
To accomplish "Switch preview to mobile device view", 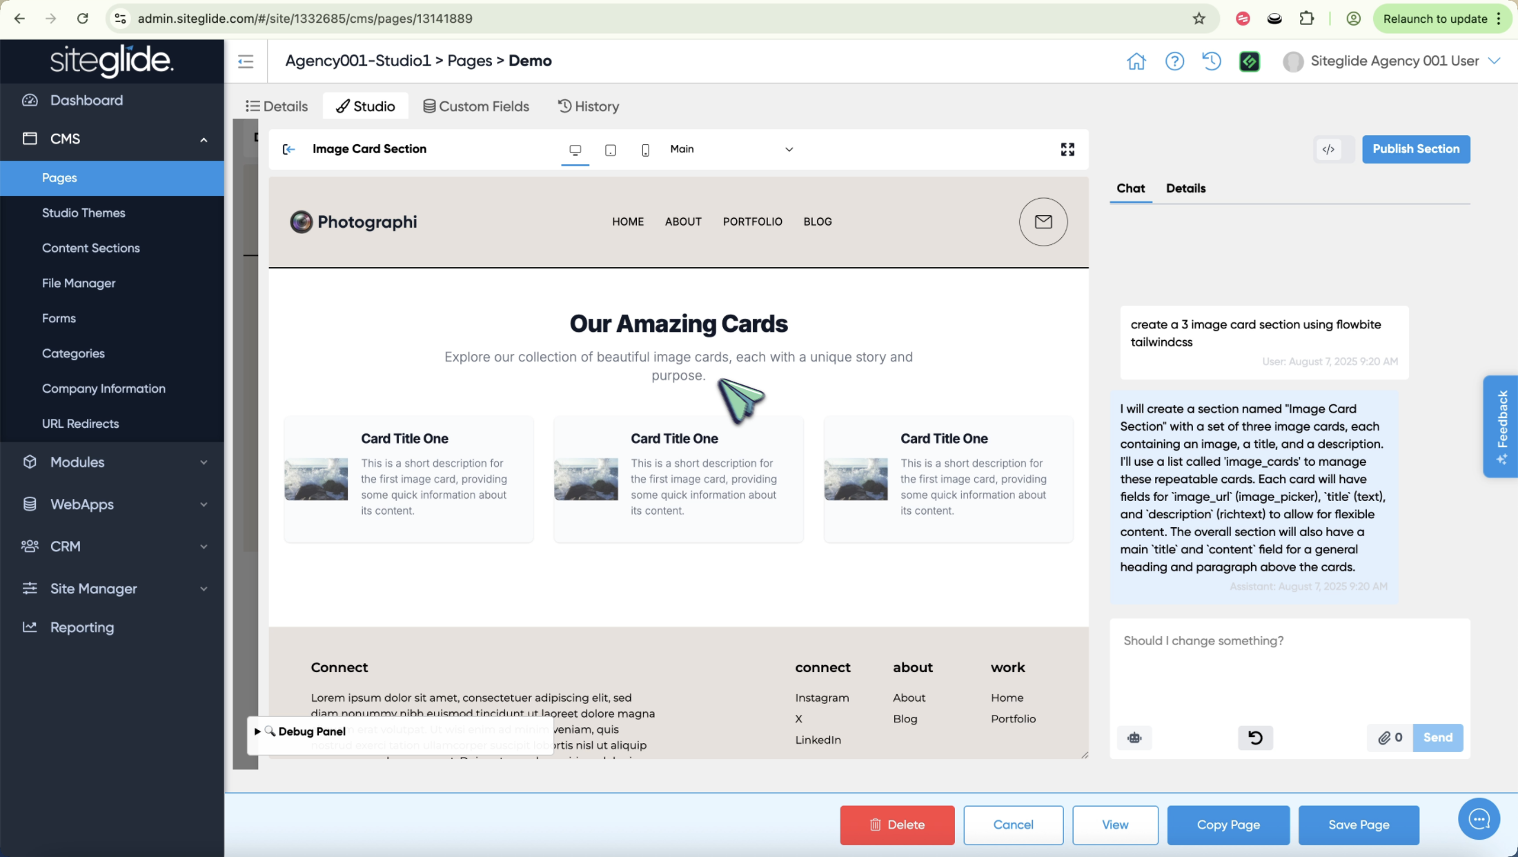I will click(x=645, y=150).
